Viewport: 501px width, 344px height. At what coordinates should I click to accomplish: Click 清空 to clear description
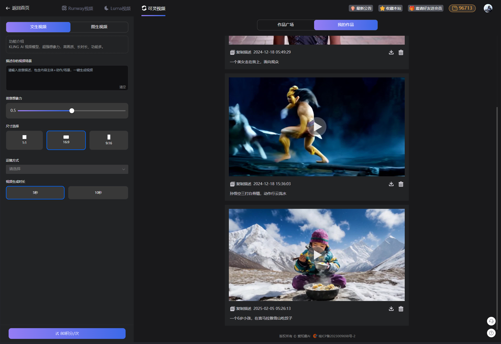point(123,87)
